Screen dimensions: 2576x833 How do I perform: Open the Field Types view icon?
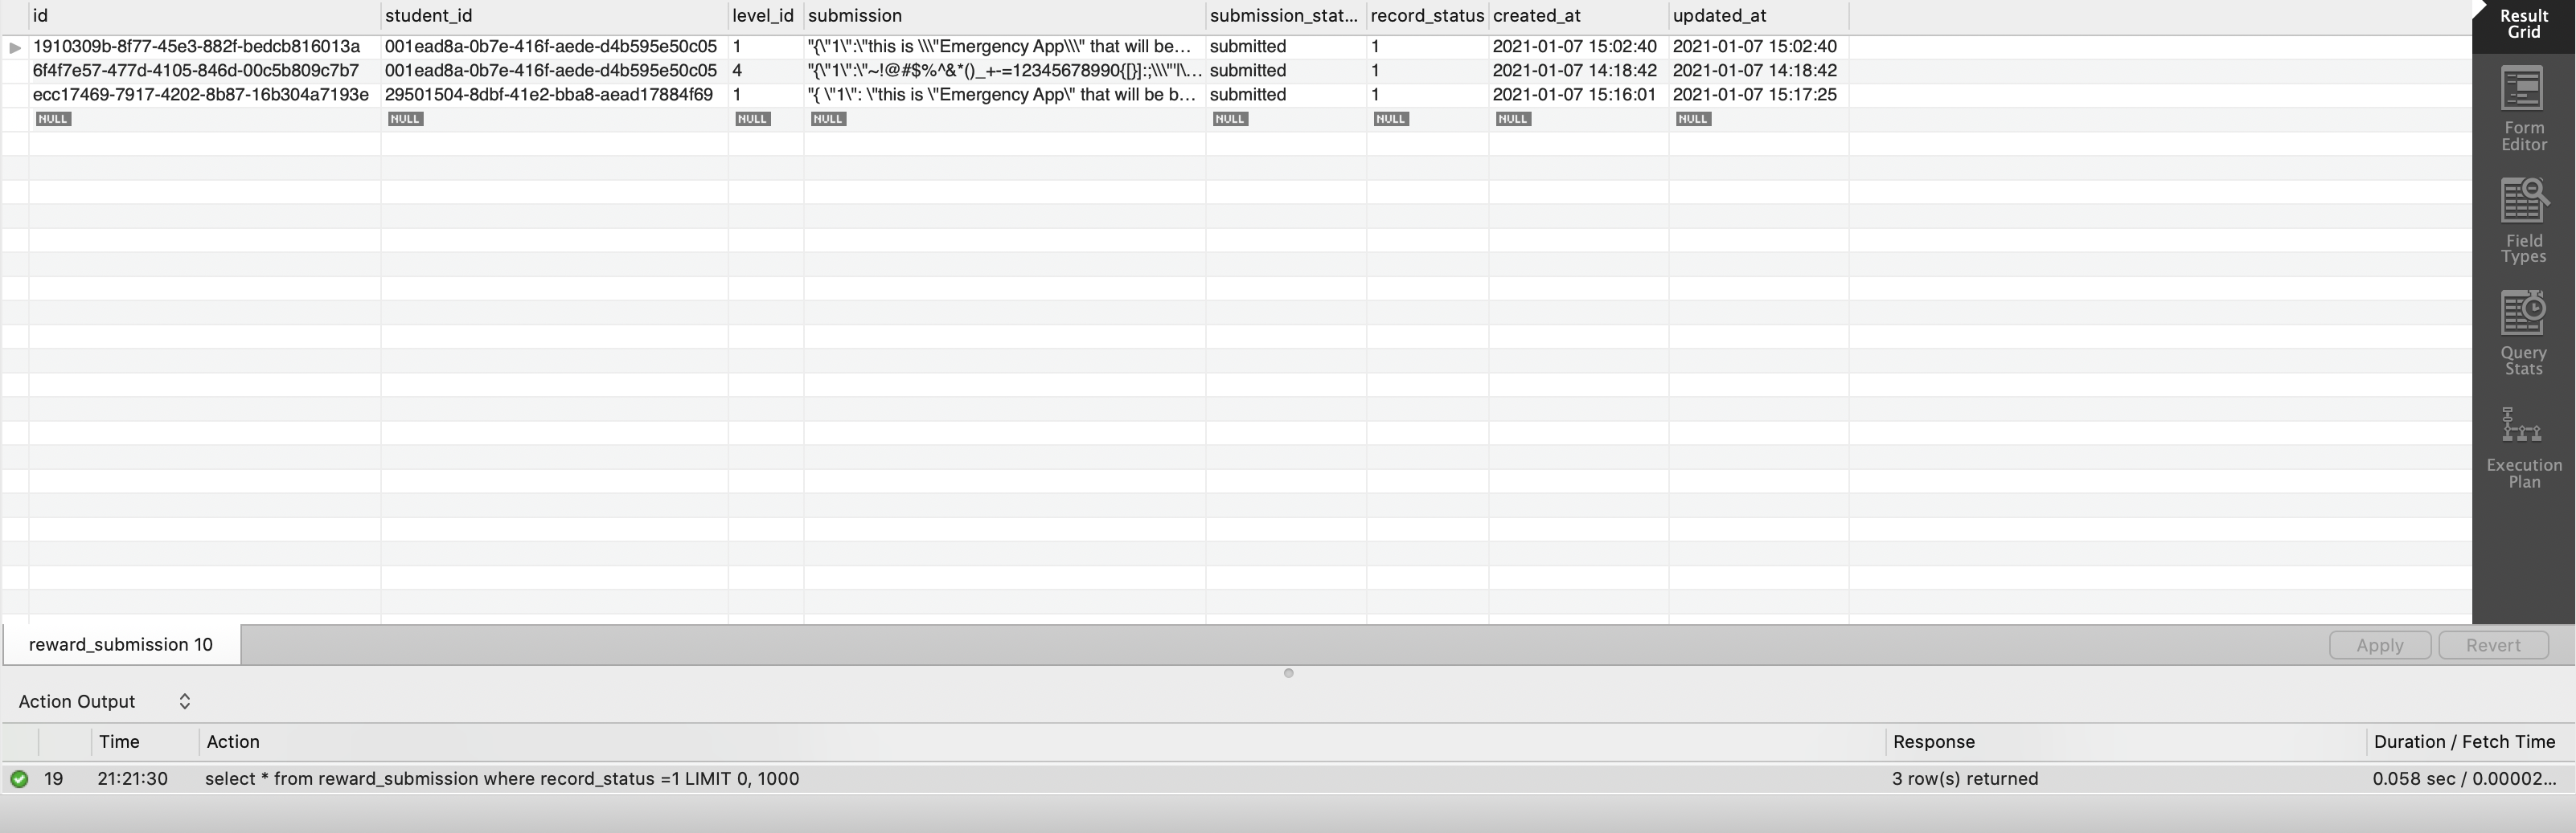[x=2522, y=221]
